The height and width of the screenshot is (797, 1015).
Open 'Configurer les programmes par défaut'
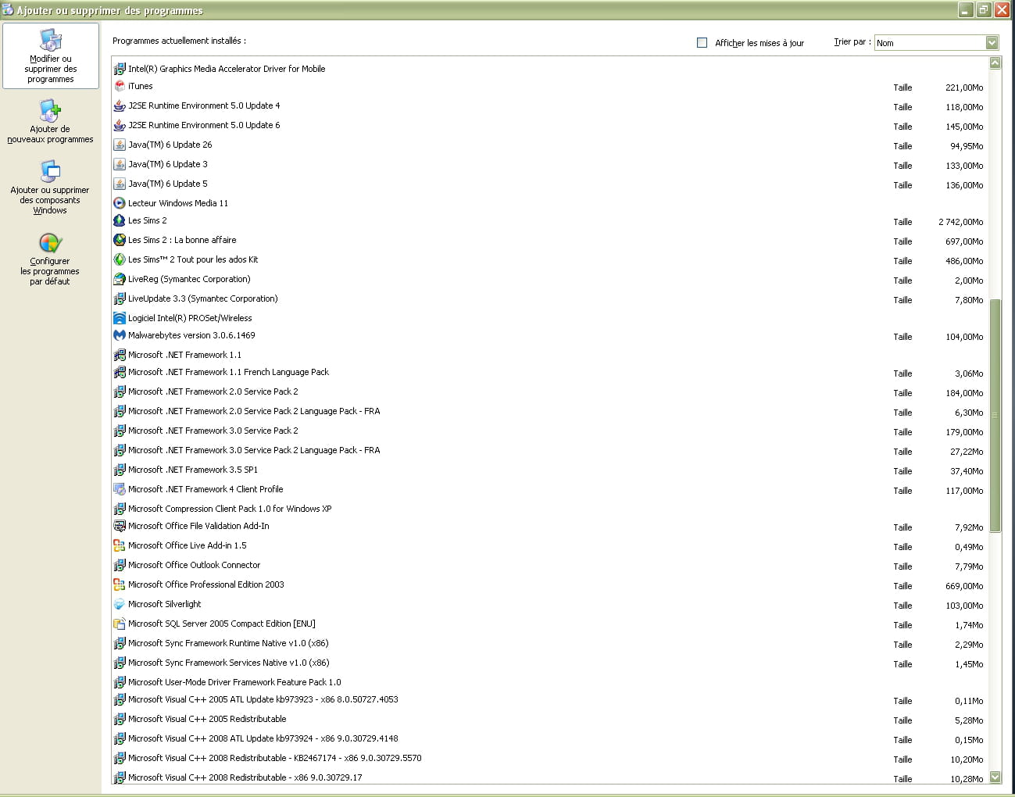tap(50, 259)
